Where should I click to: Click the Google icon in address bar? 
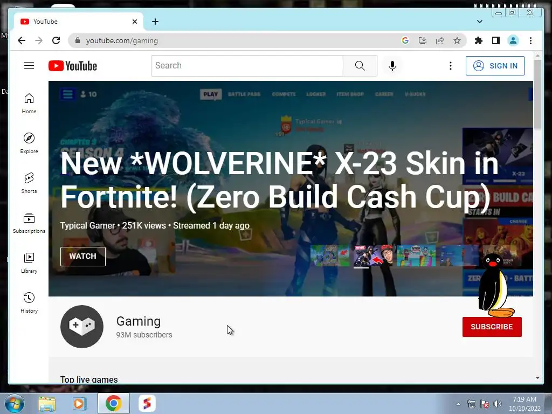point(405,40)
